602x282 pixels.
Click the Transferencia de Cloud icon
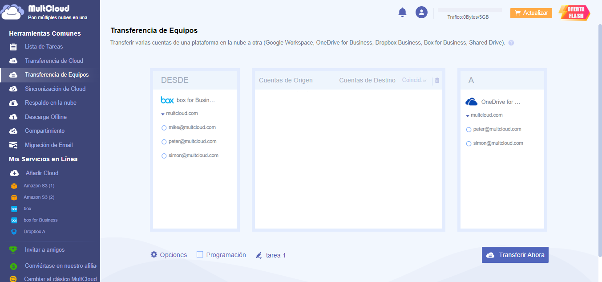pyautogui.click(x=13, y=61)
